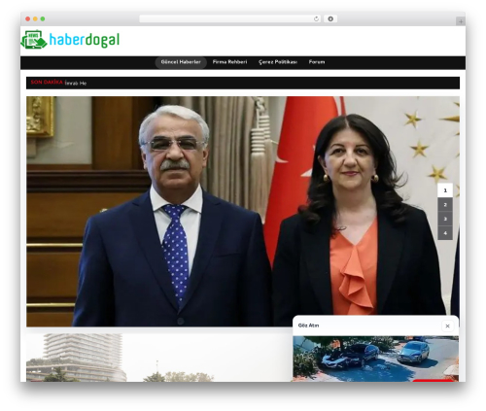Viewport: 486px width, 411px height.
Task: Open a new tab with the plus button
Action: pyautogui.click(x=461, y=21)
